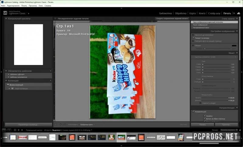Add a new collection with plus icon
The height and width of the screenshot is (147, 243).
50,80
